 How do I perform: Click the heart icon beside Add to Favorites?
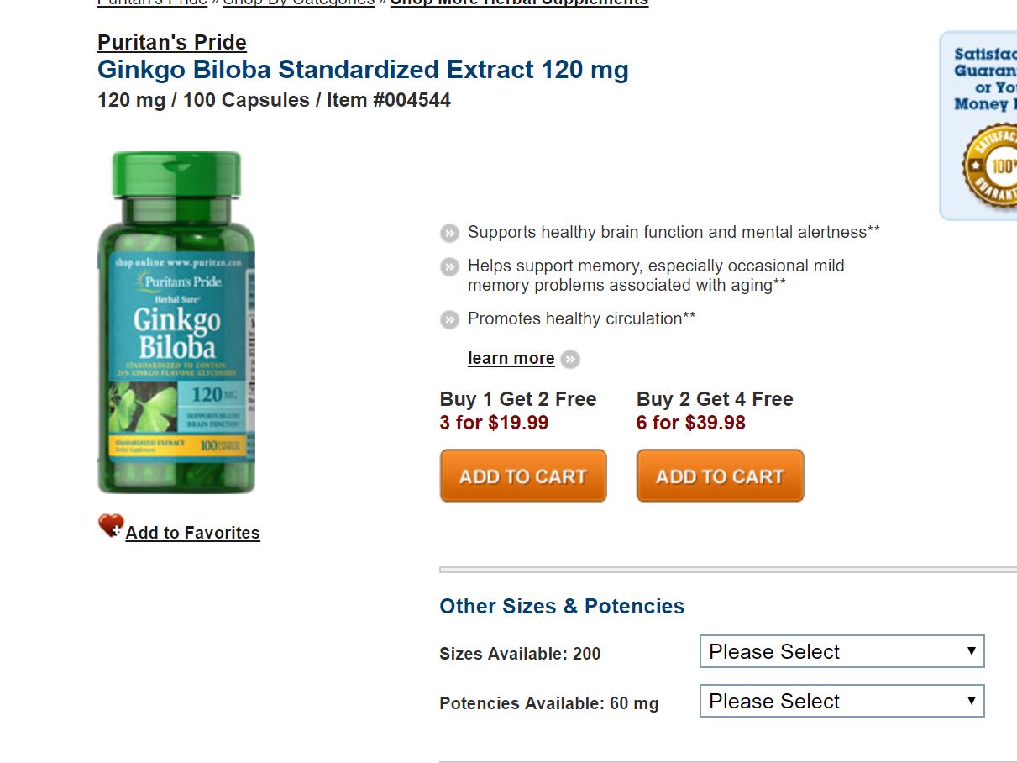pos(110,527)
